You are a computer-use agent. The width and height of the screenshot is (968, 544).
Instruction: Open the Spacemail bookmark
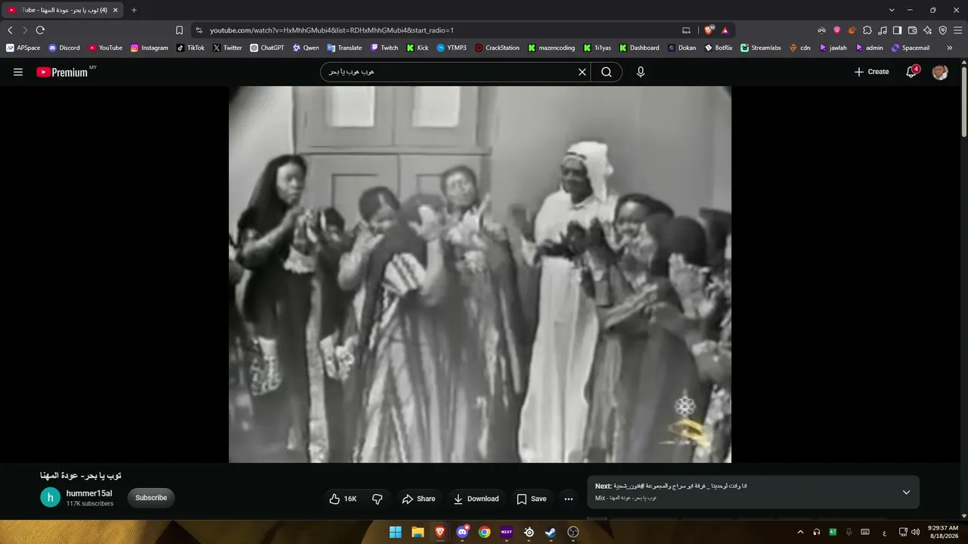point(911,48)
